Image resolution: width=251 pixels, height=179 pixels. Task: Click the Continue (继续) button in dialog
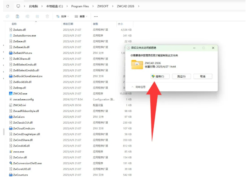pos(160,76)
